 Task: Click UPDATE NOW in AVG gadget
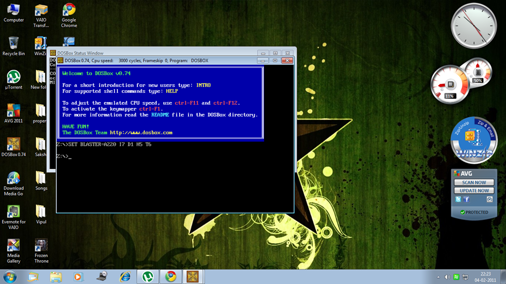[x=474, y=191]
